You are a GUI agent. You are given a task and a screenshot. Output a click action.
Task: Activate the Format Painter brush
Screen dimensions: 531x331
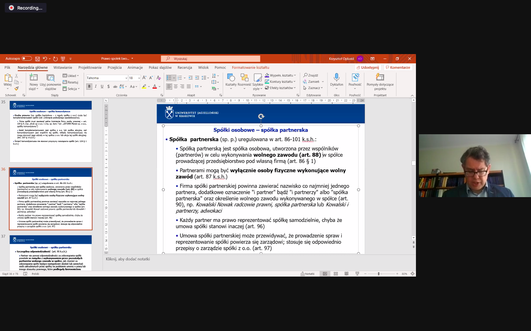coord(16,88)
